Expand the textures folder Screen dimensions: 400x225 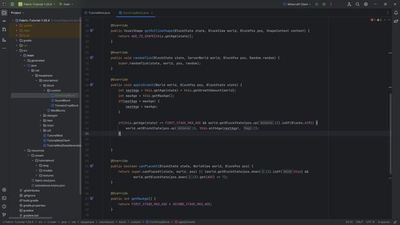click(x=37, y=176)
